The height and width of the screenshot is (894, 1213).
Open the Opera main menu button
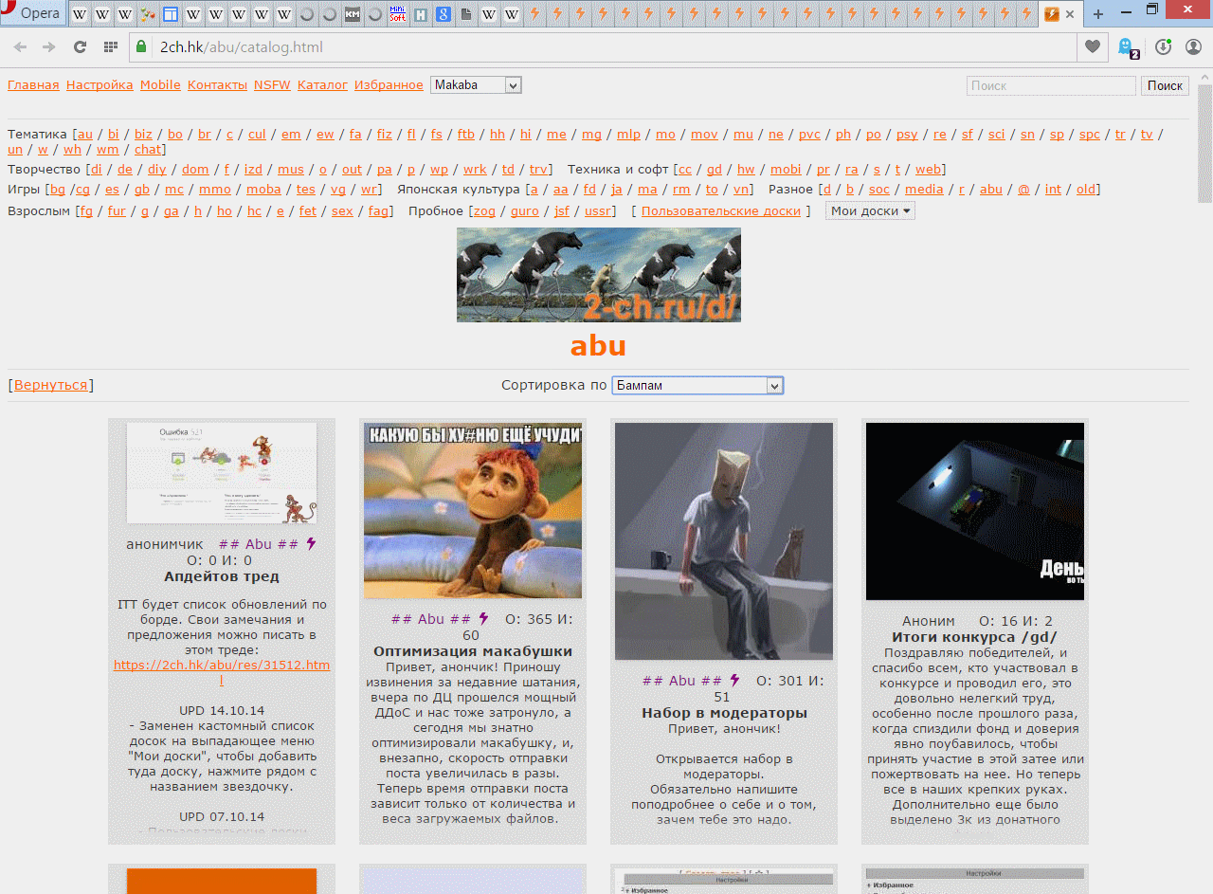pyautogui.click(x=33, y=13)
